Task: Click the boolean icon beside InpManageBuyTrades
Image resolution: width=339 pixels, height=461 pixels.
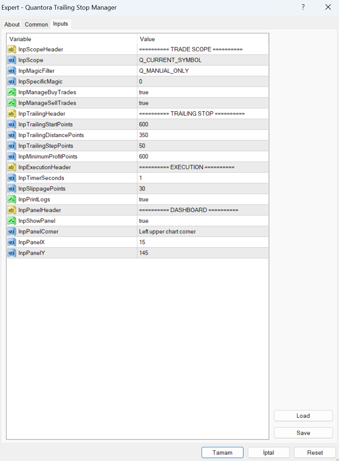Action: point(11,92)
